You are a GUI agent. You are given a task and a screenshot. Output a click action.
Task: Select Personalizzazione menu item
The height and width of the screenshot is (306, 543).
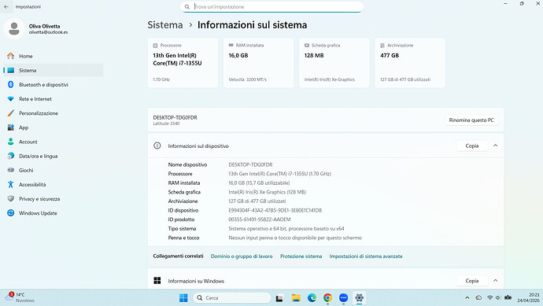54,113
